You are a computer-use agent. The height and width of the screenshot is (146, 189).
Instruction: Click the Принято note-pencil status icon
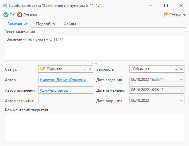point(42,69)
